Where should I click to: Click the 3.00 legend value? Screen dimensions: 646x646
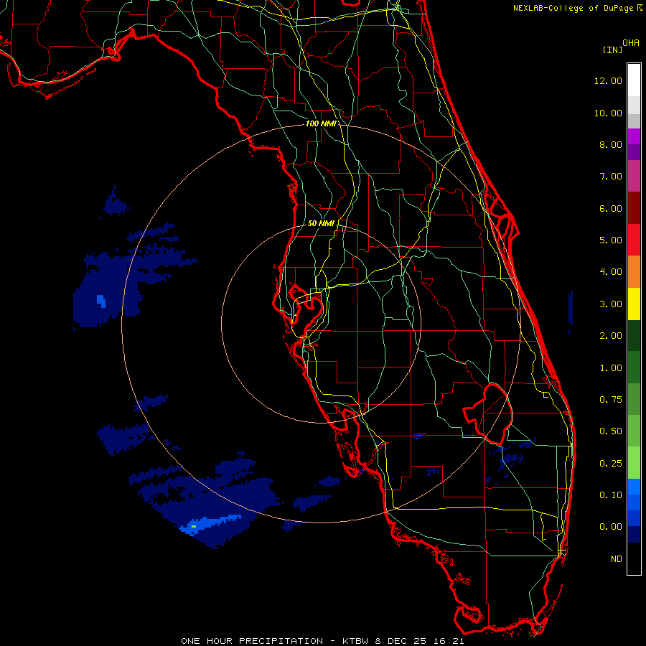[611, 304]
